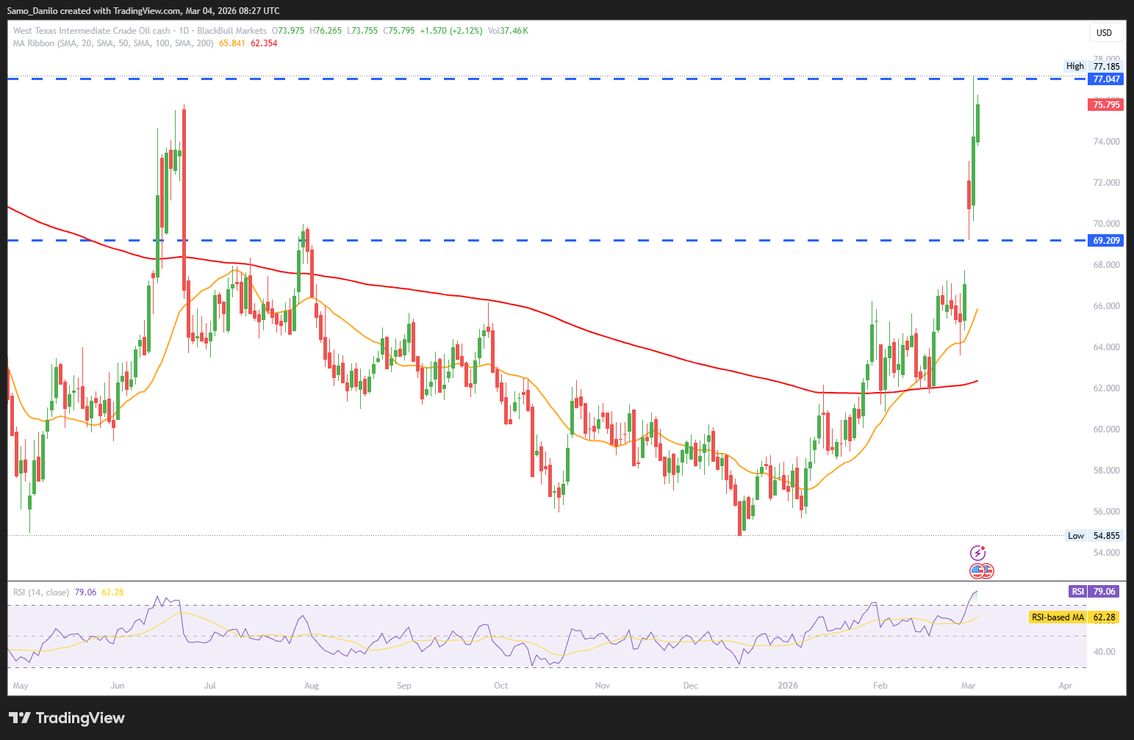Click the purple lightning bolt event icon

click(x=977, y=553)
